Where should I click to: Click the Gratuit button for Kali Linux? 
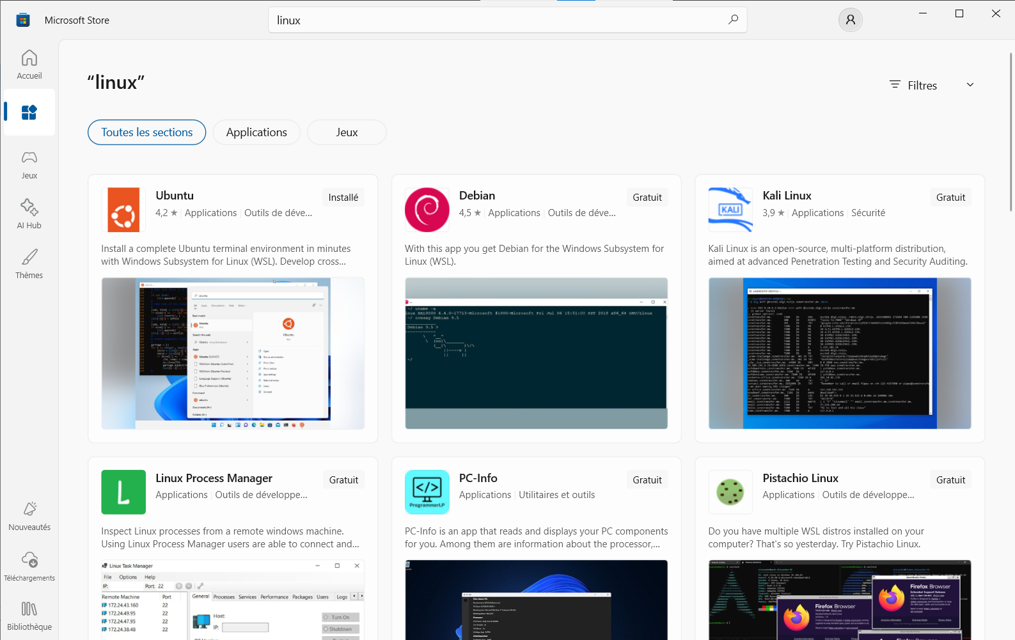point(950,198)
